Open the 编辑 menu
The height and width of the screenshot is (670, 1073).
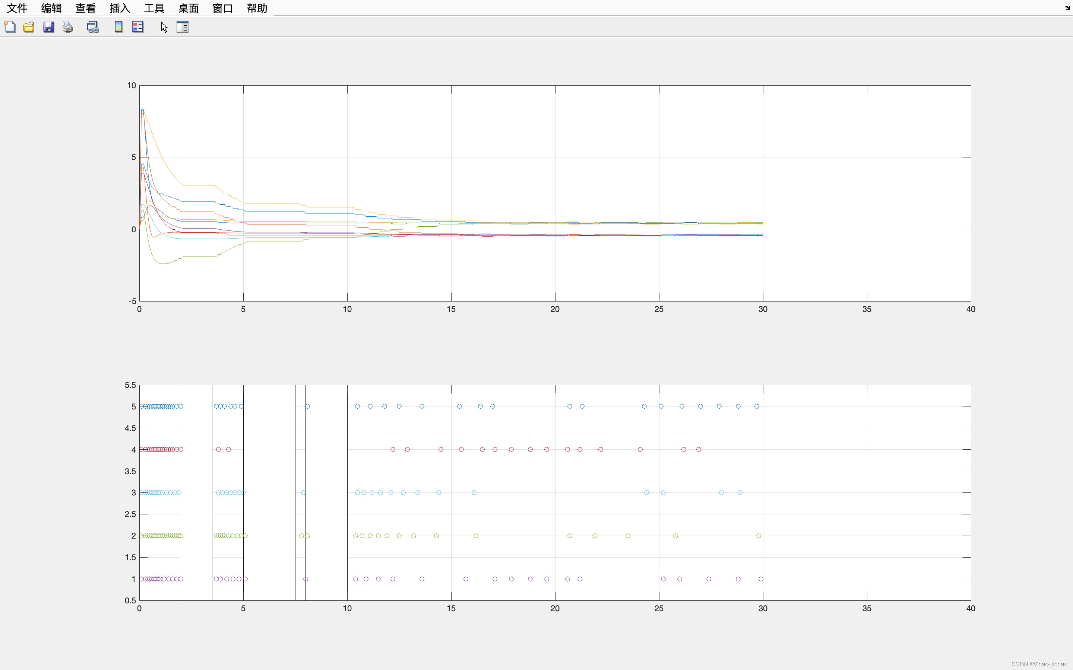pyautogui.click(x=51, y=8)
